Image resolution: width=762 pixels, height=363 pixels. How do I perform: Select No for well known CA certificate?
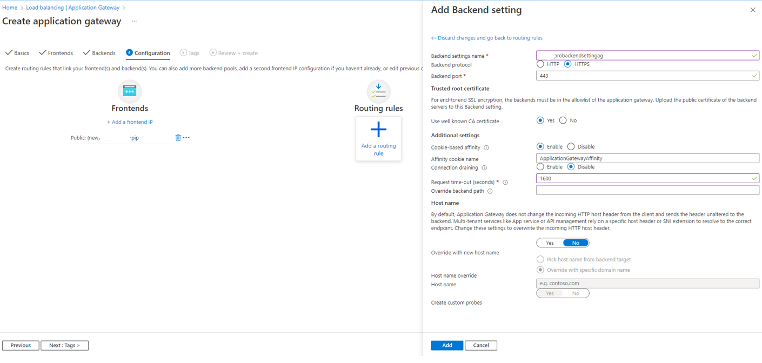pyautogui.click(x=563, y=120)
